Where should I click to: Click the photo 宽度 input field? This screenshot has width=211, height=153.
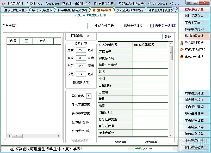coord(81,50)
